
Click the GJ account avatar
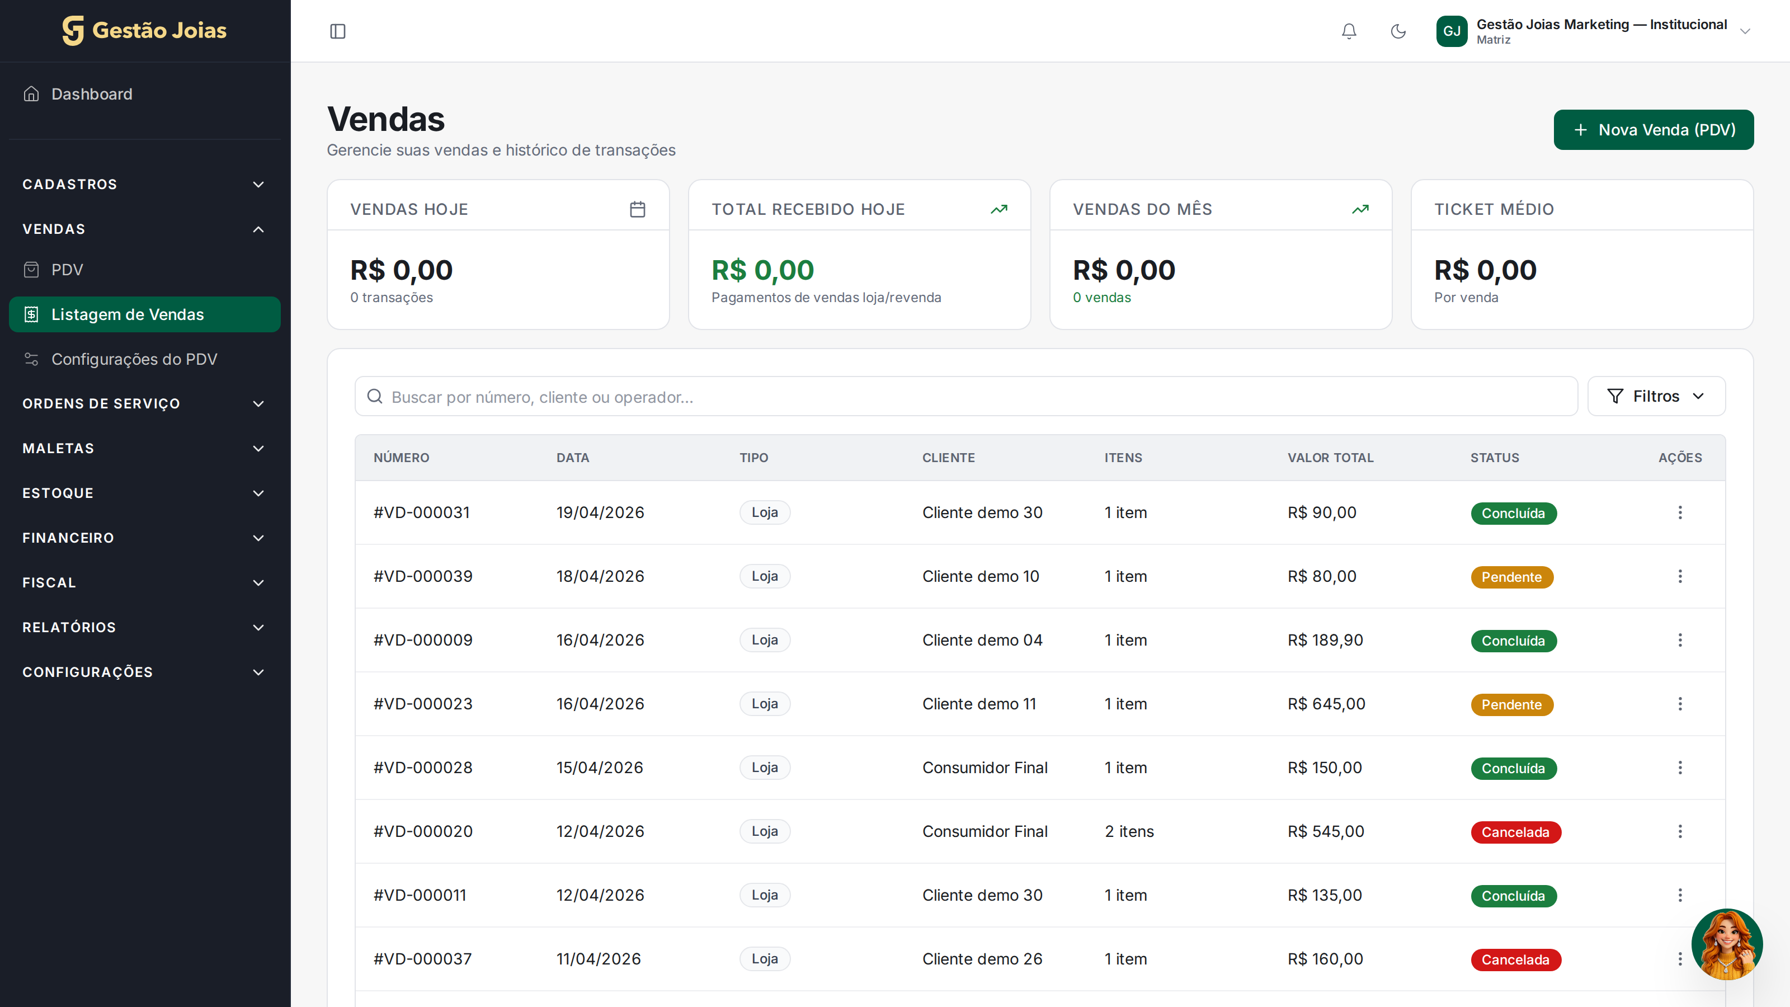(1452, 31)
